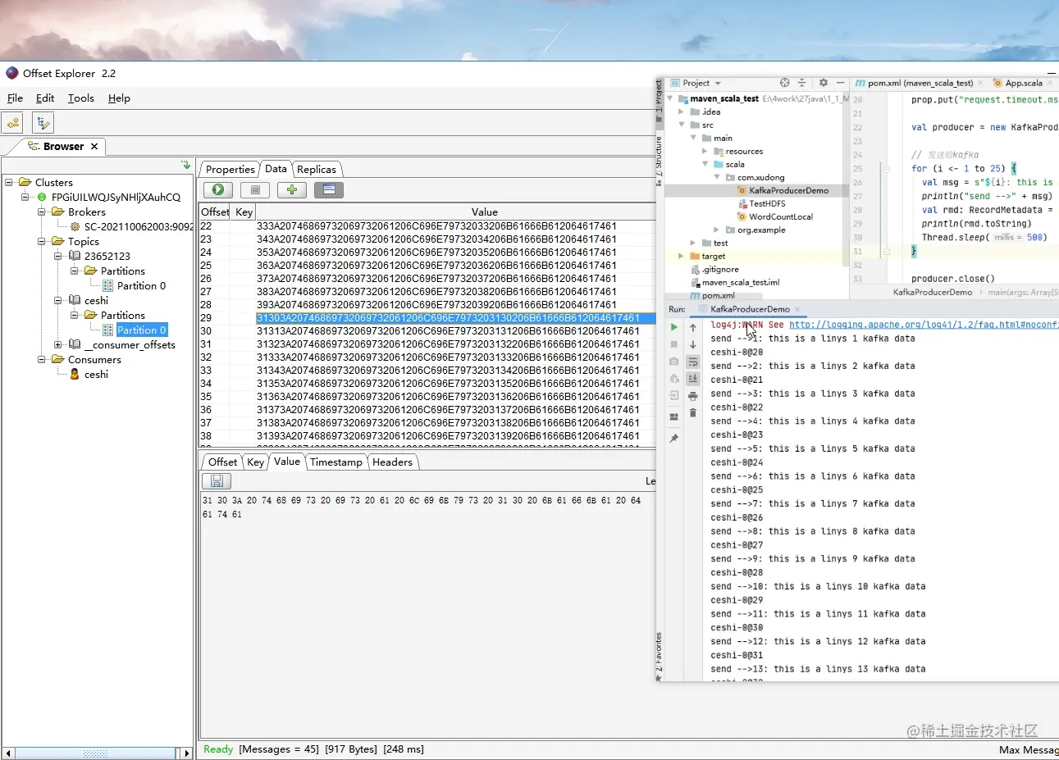Click the trash clear-all icon in Run console
Screen dimensions: 1059x760
point(693,412)
